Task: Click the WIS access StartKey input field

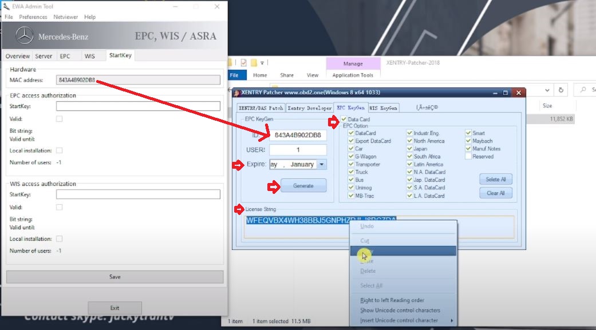Action: (138, 194)
